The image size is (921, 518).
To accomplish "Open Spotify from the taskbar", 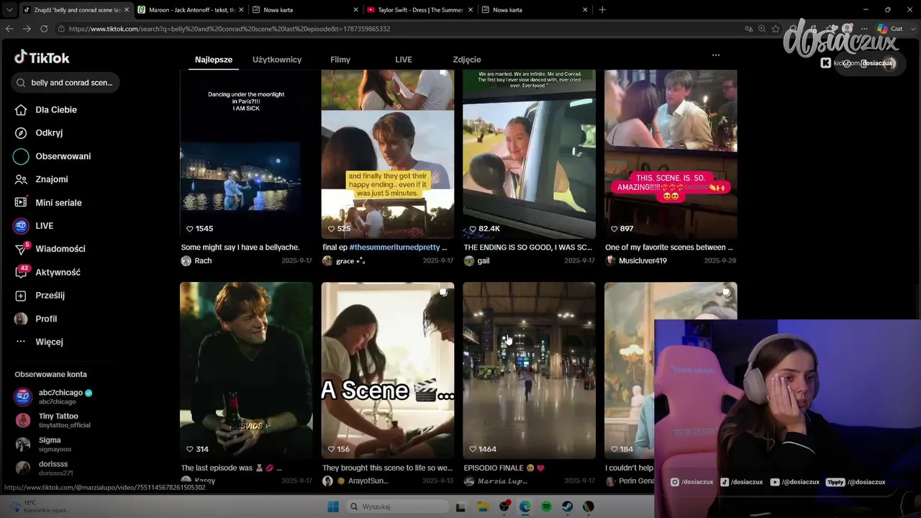I will tap(546, 507).
